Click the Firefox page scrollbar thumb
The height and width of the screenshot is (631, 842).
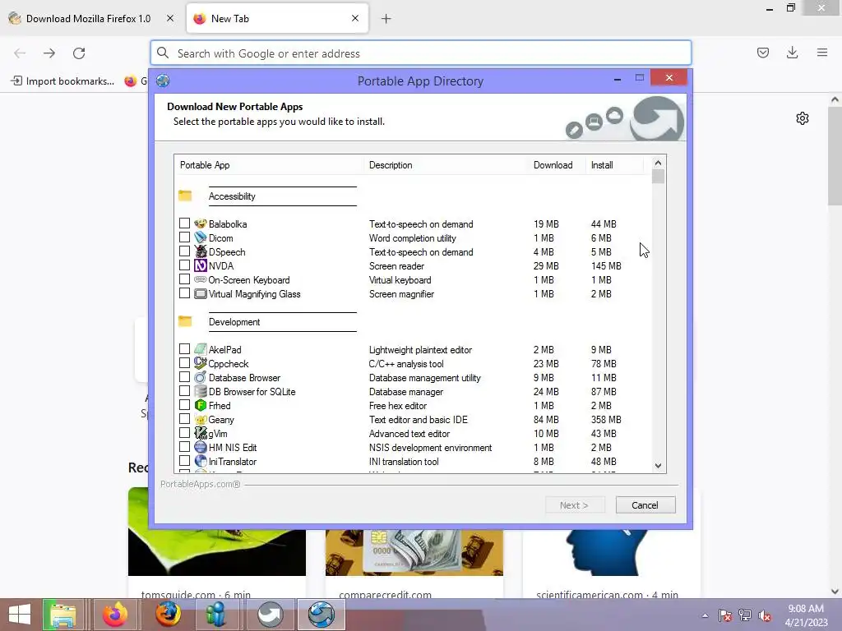coord(835,155)
